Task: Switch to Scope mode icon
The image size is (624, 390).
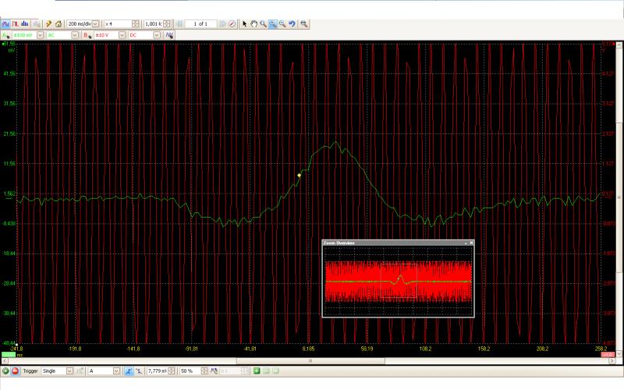Action: 6,24
